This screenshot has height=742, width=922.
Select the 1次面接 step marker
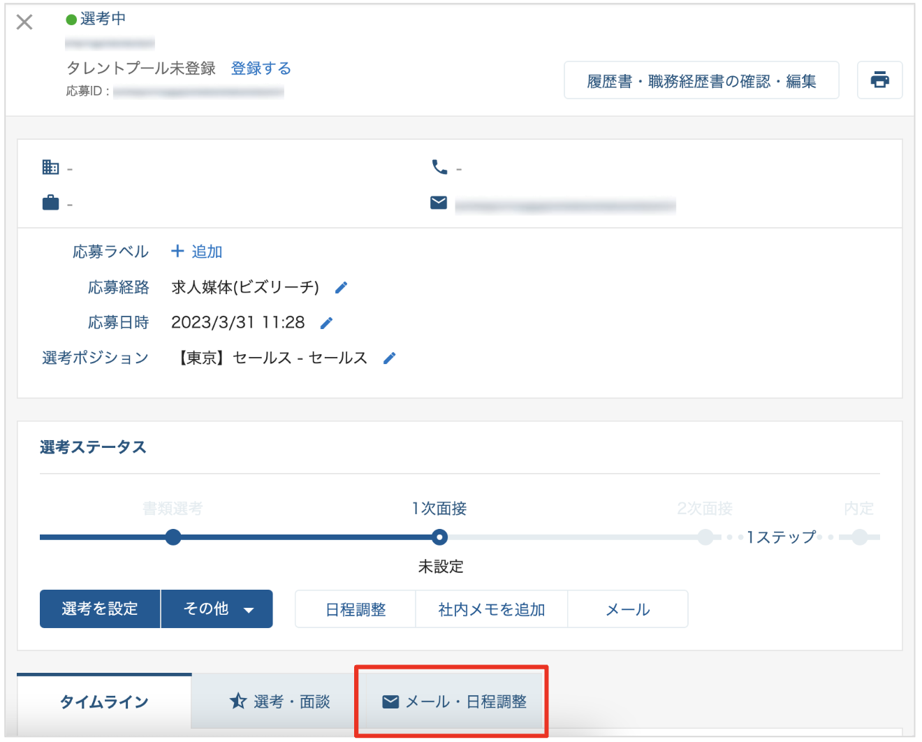coord(439,537)
